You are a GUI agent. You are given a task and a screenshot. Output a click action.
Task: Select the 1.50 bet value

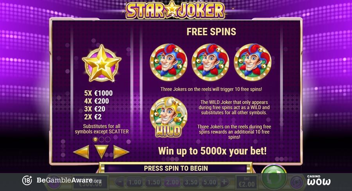(154, 182)
